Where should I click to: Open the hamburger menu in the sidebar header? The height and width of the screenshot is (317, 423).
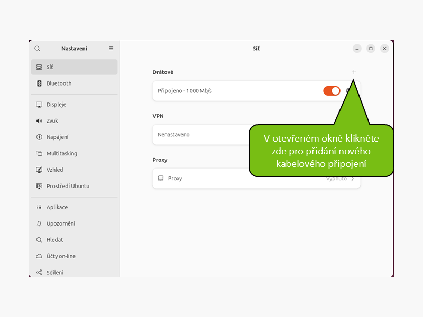click(x=111, y=49)
